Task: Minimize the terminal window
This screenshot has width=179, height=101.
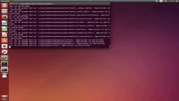Action: pos(14,4)
